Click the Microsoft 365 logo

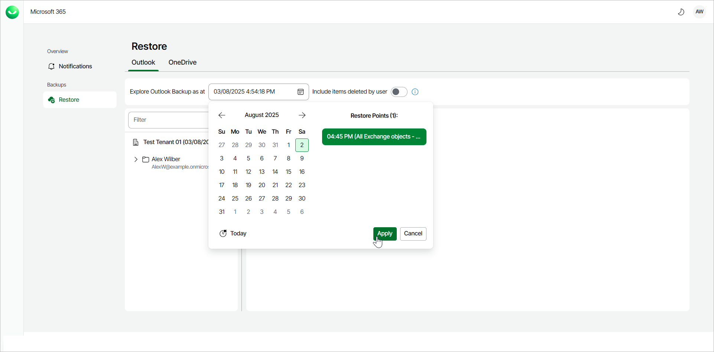pos(12,12)
